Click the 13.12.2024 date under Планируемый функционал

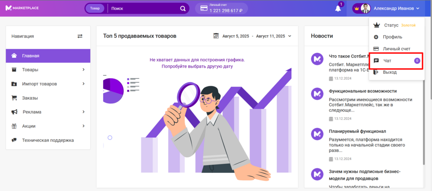(342, 159)
